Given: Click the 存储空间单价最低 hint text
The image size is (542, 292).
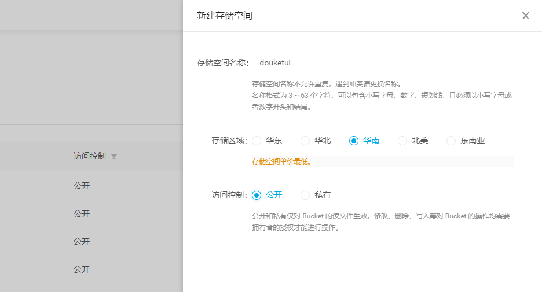Looking at the screenshot, I should (x=281, y=162).
